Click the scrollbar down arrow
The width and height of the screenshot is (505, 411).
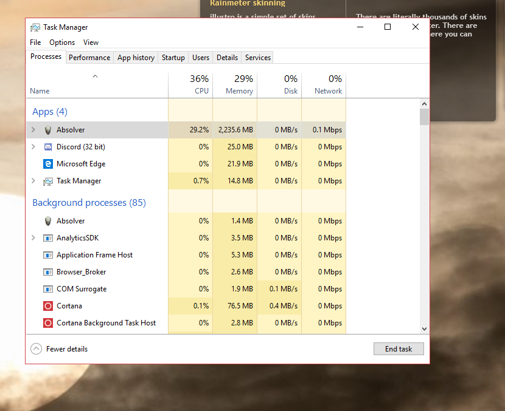[424, 328]
